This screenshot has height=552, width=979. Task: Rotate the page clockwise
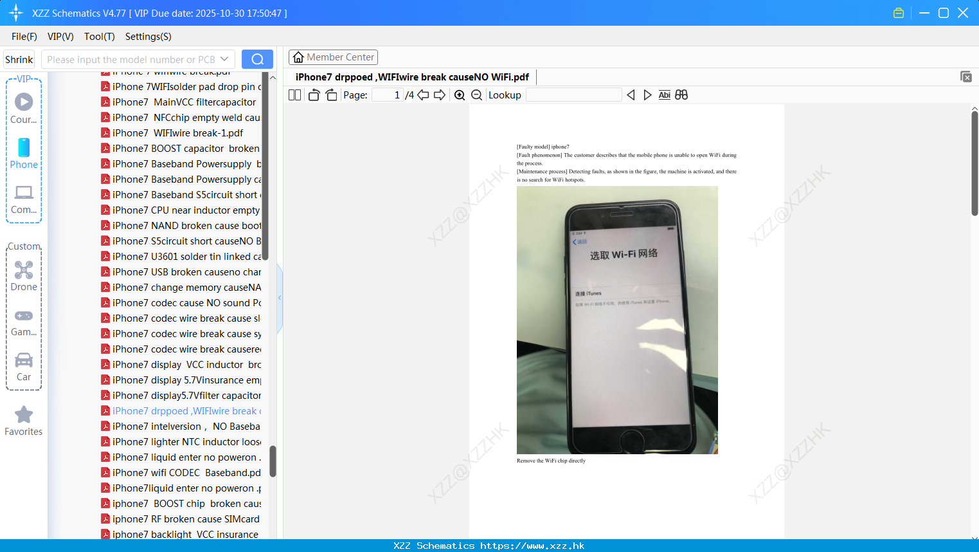tap(331, 95)
